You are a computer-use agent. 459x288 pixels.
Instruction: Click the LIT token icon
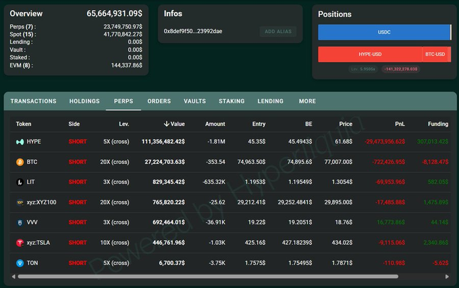click(x=20, y=182)
